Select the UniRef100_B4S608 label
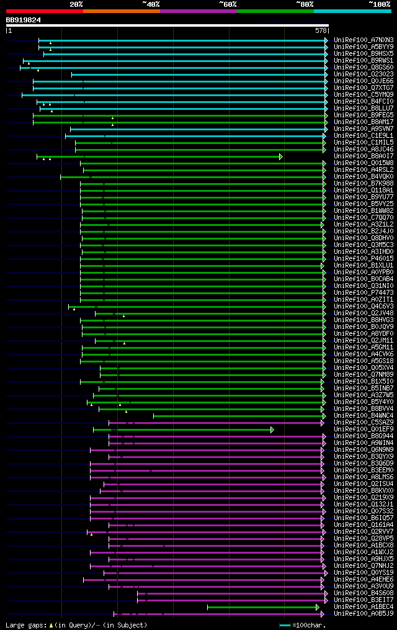The height and width of the screenshot is (630, 397). pos(364,593)
